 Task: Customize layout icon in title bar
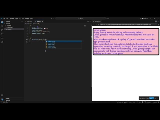tap(141, 18)
